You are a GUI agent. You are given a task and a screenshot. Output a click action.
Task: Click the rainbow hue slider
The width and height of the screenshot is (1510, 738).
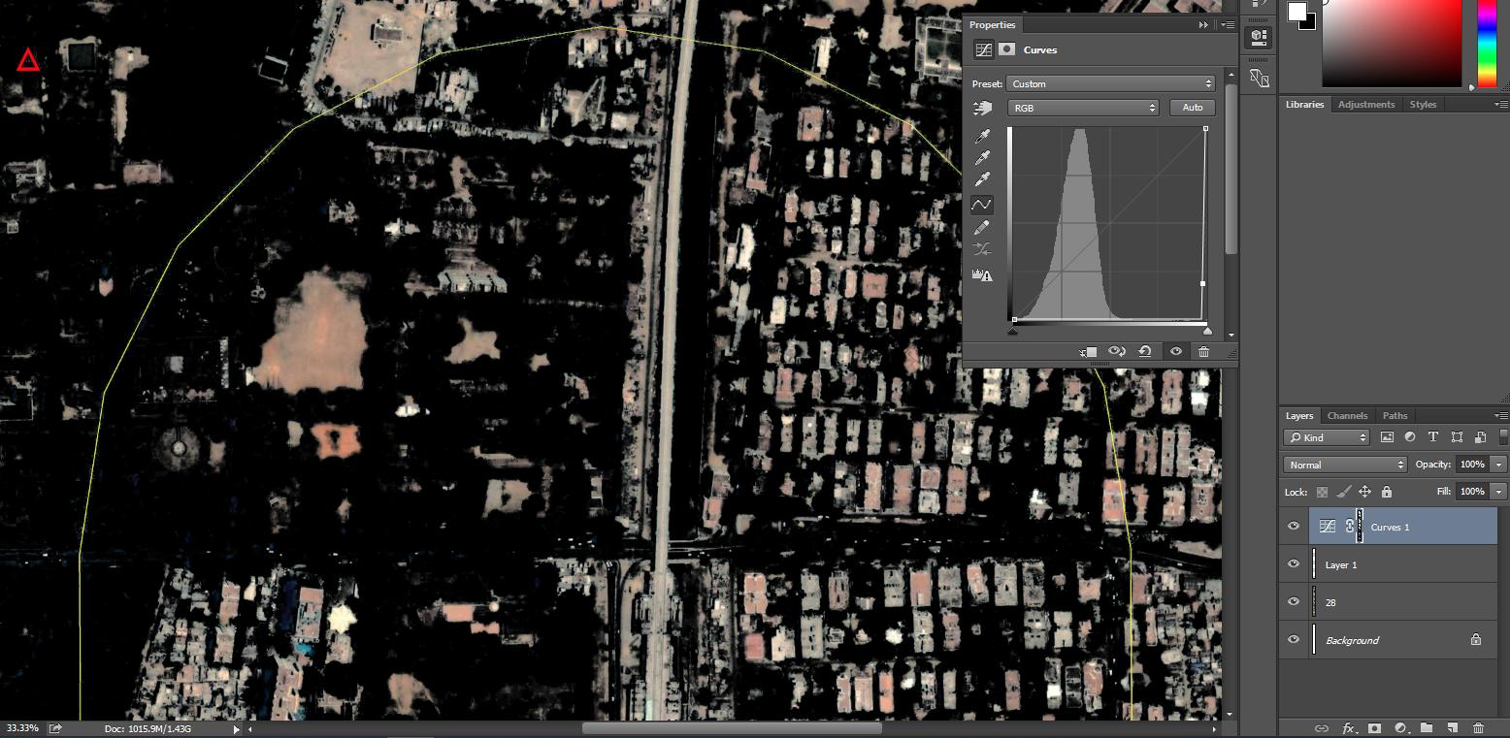[x=1487, y=44]
